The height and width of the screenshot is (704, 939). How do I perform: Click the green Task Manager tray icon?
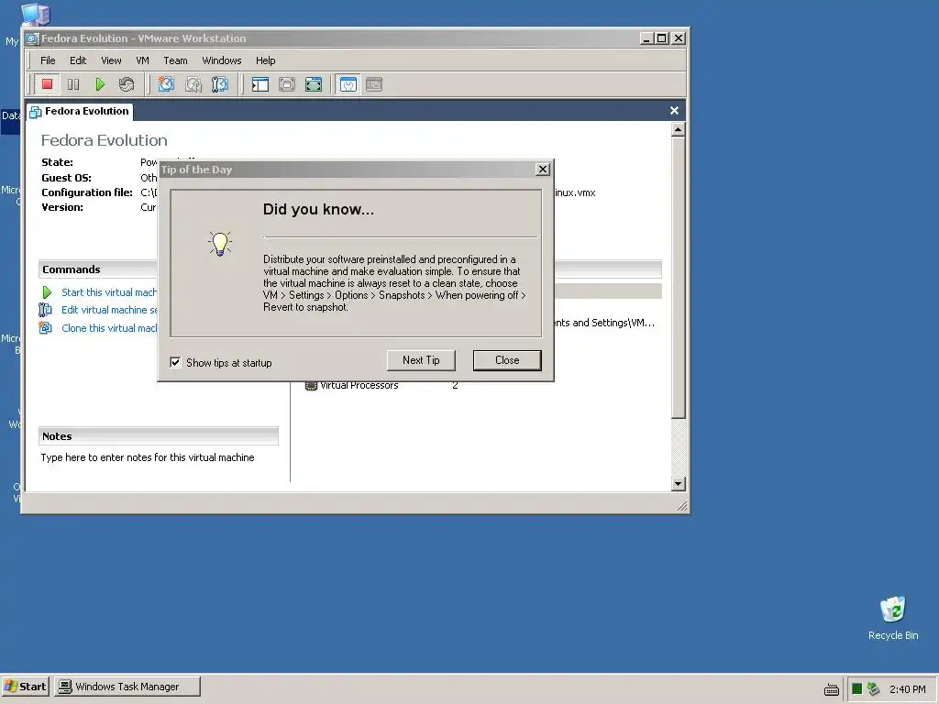tap(857, 689)
